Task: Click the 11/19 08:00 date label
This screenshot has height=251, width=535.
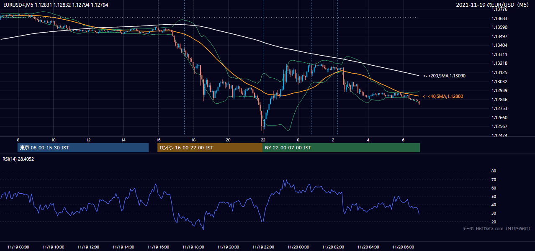Action: 18,247
